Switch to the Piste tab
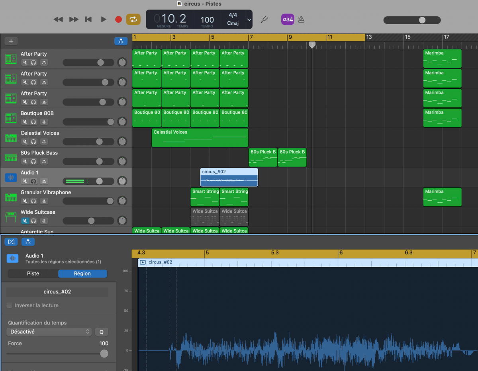This screenshot has width=478, height=371. click(x=33, y=273)
